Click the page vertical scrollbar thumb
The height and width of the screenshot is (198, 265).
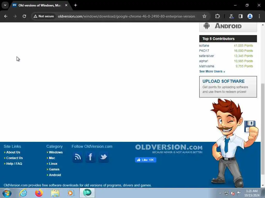263,129
